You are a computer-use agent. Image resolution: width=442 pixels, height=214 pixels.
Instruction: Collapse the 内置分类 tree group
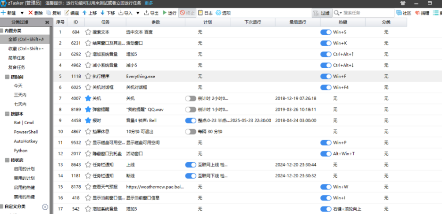click(2, 31)
